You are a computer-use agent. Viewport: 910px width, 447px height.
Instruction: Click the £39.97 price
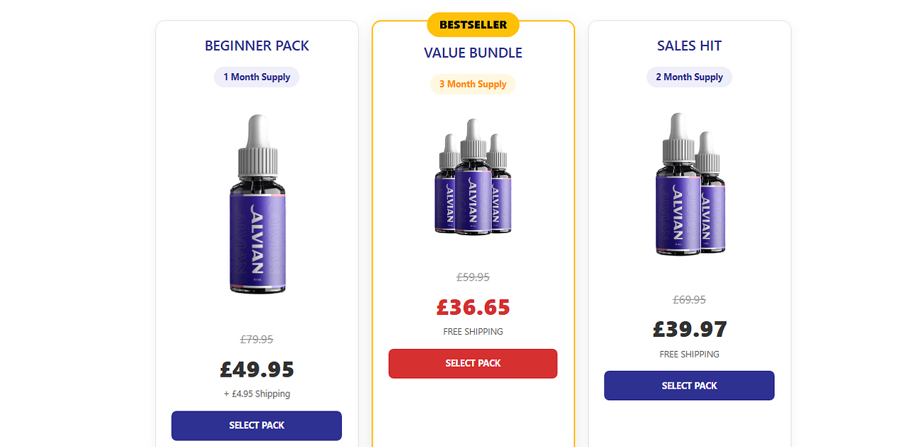point(689,330)
